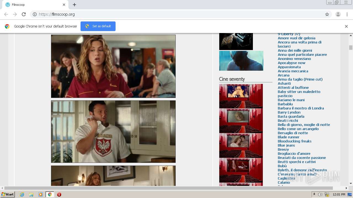Open Barbara il mostro di Londra link
Viewport: 353px width, 198px height.
point(301,108)
